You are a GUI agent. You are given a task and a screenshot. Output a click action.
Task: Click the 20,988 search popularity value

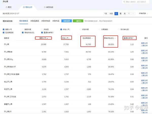click(x=44, y=44)
